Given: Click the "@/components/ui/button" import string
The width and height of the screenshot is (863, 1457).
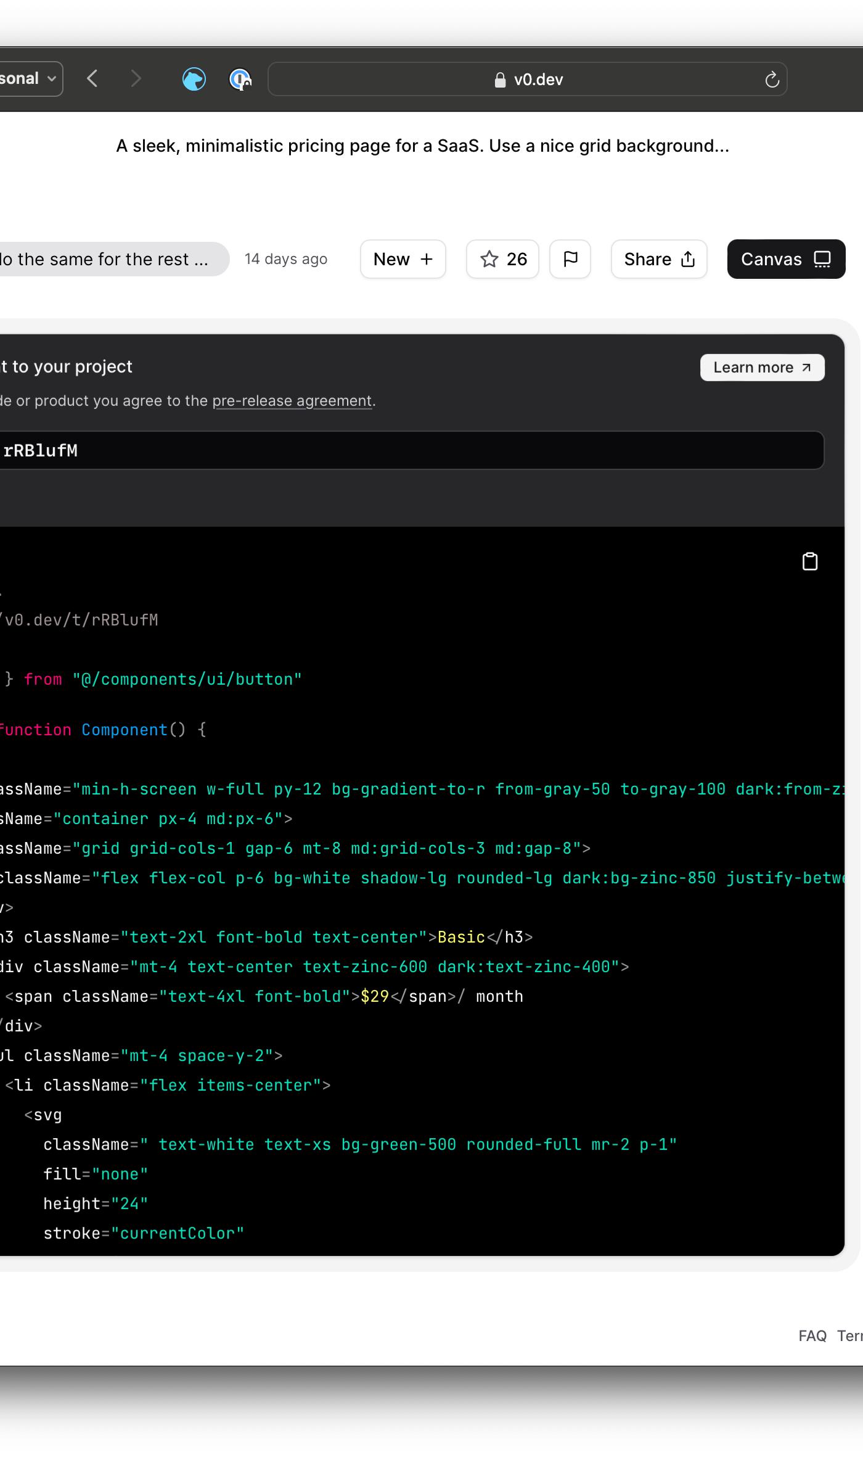Looking at the screenshot, I should [x=187, y=679].
